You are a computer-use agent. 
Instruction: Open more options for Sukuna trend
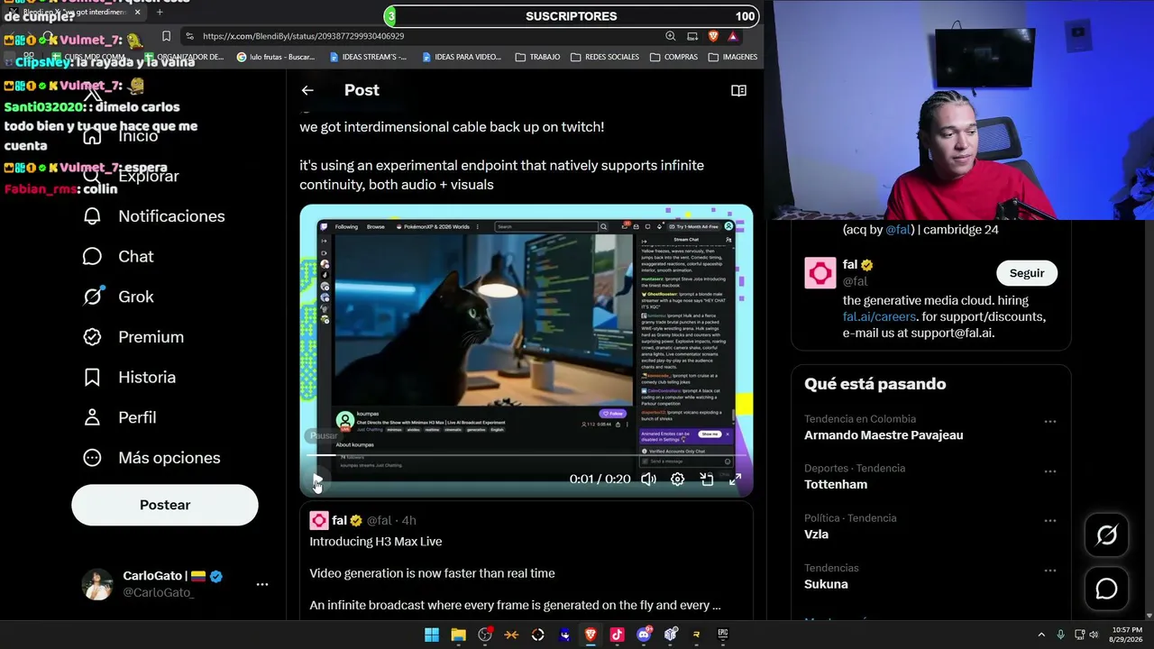[x=1049, y=571]
